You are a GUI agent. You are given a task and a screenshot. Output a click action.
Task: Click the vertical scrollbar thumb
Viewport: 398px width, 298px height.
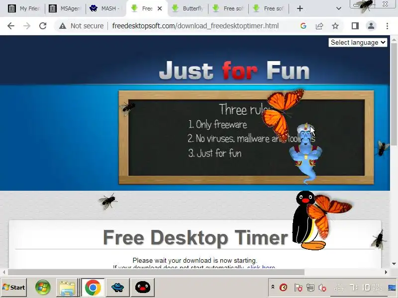(x=394, y=94)
